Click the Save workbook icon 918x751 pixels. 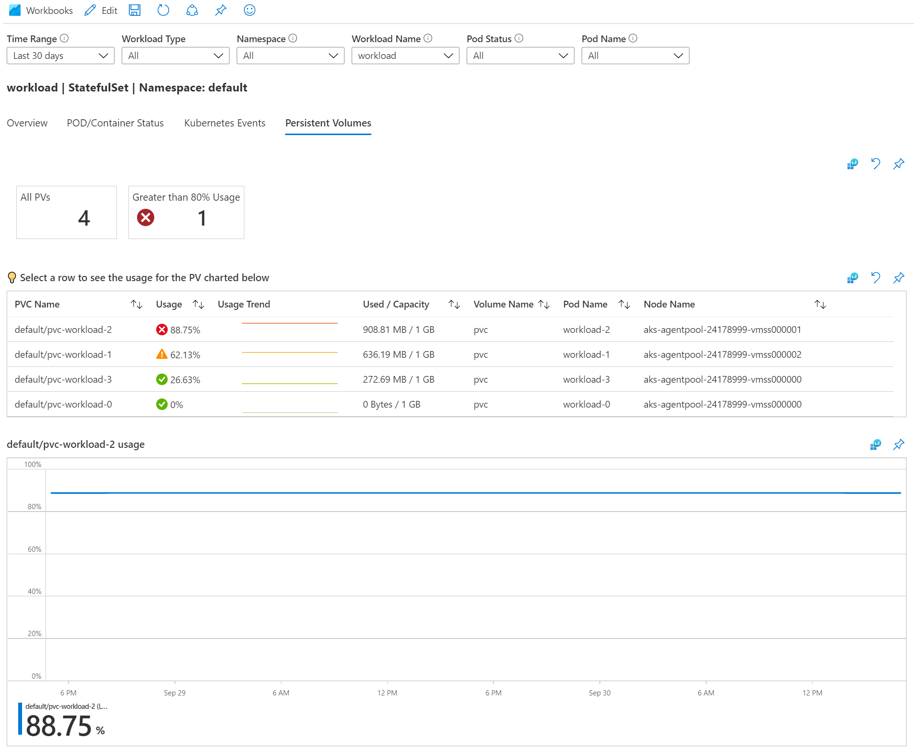pos(135,10)
